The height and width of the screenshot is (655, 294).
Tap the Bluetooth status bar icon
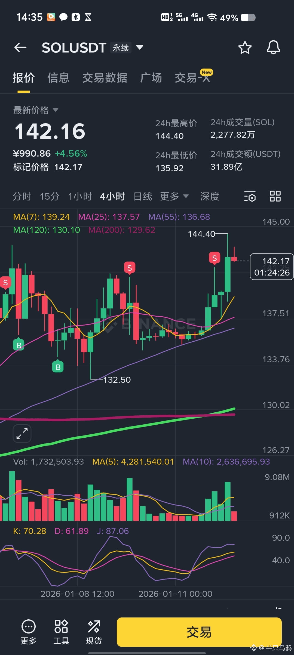75,17
